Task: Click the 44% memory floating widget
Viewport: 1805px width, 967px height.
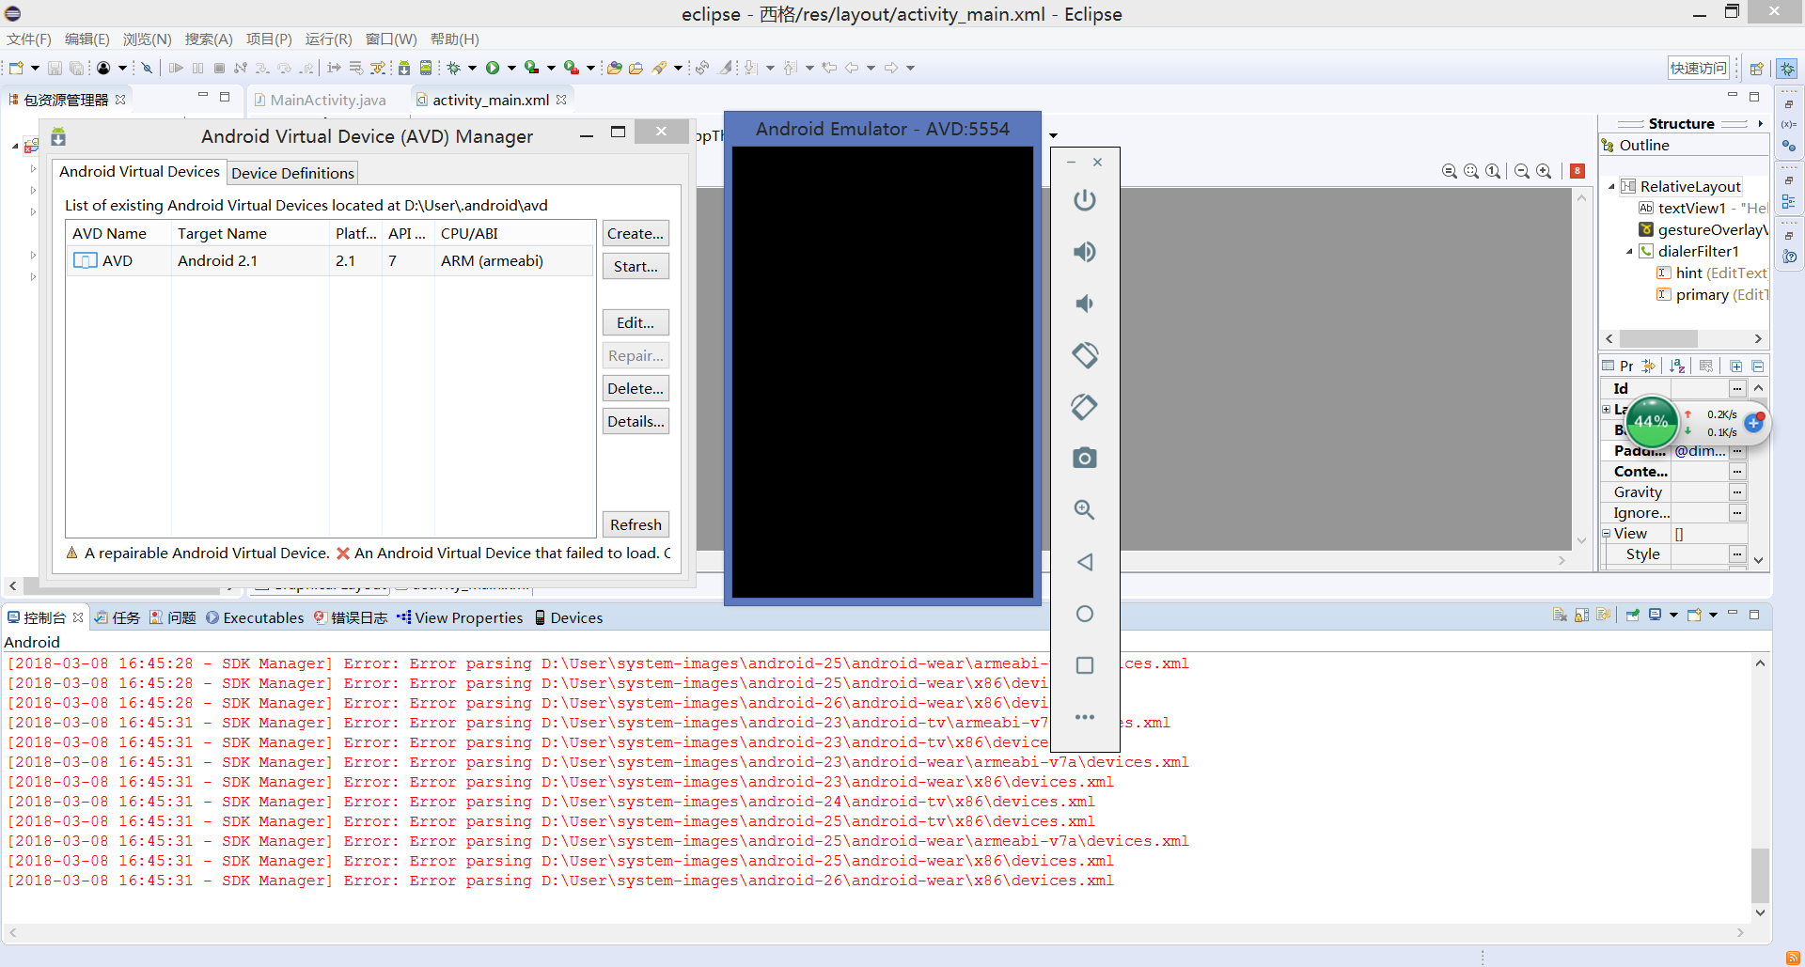Action: pos(1651,421)
